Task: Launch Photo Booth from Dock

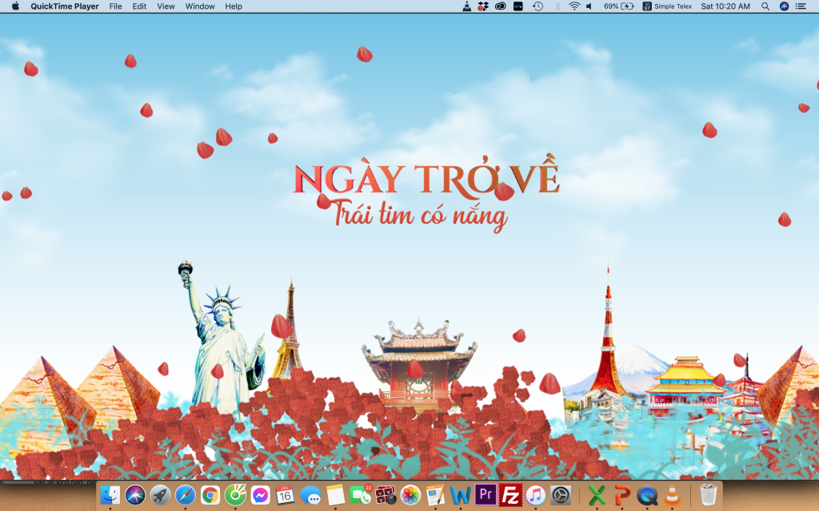Action: tap(386, 495)
